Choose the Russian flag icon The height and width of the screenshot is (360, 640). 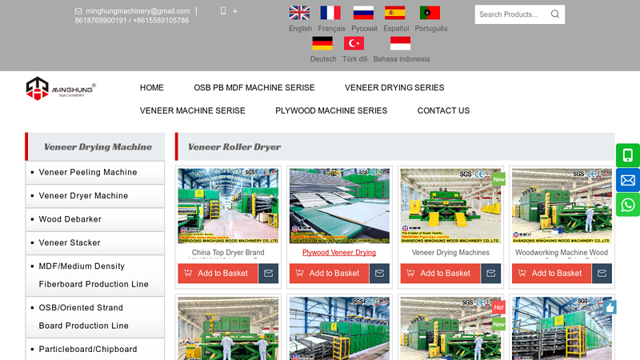pyautogui.click(x=363, y=13)
